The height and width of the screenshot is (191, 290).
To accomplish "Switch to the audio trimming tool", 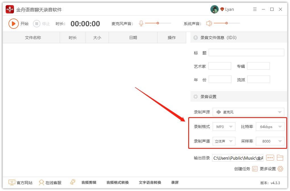I will 89,182.
